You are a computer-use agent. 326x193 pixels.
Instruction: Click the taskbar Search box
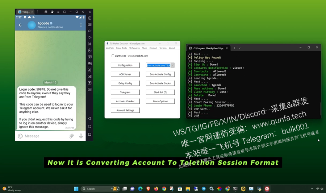click(100, 189)
